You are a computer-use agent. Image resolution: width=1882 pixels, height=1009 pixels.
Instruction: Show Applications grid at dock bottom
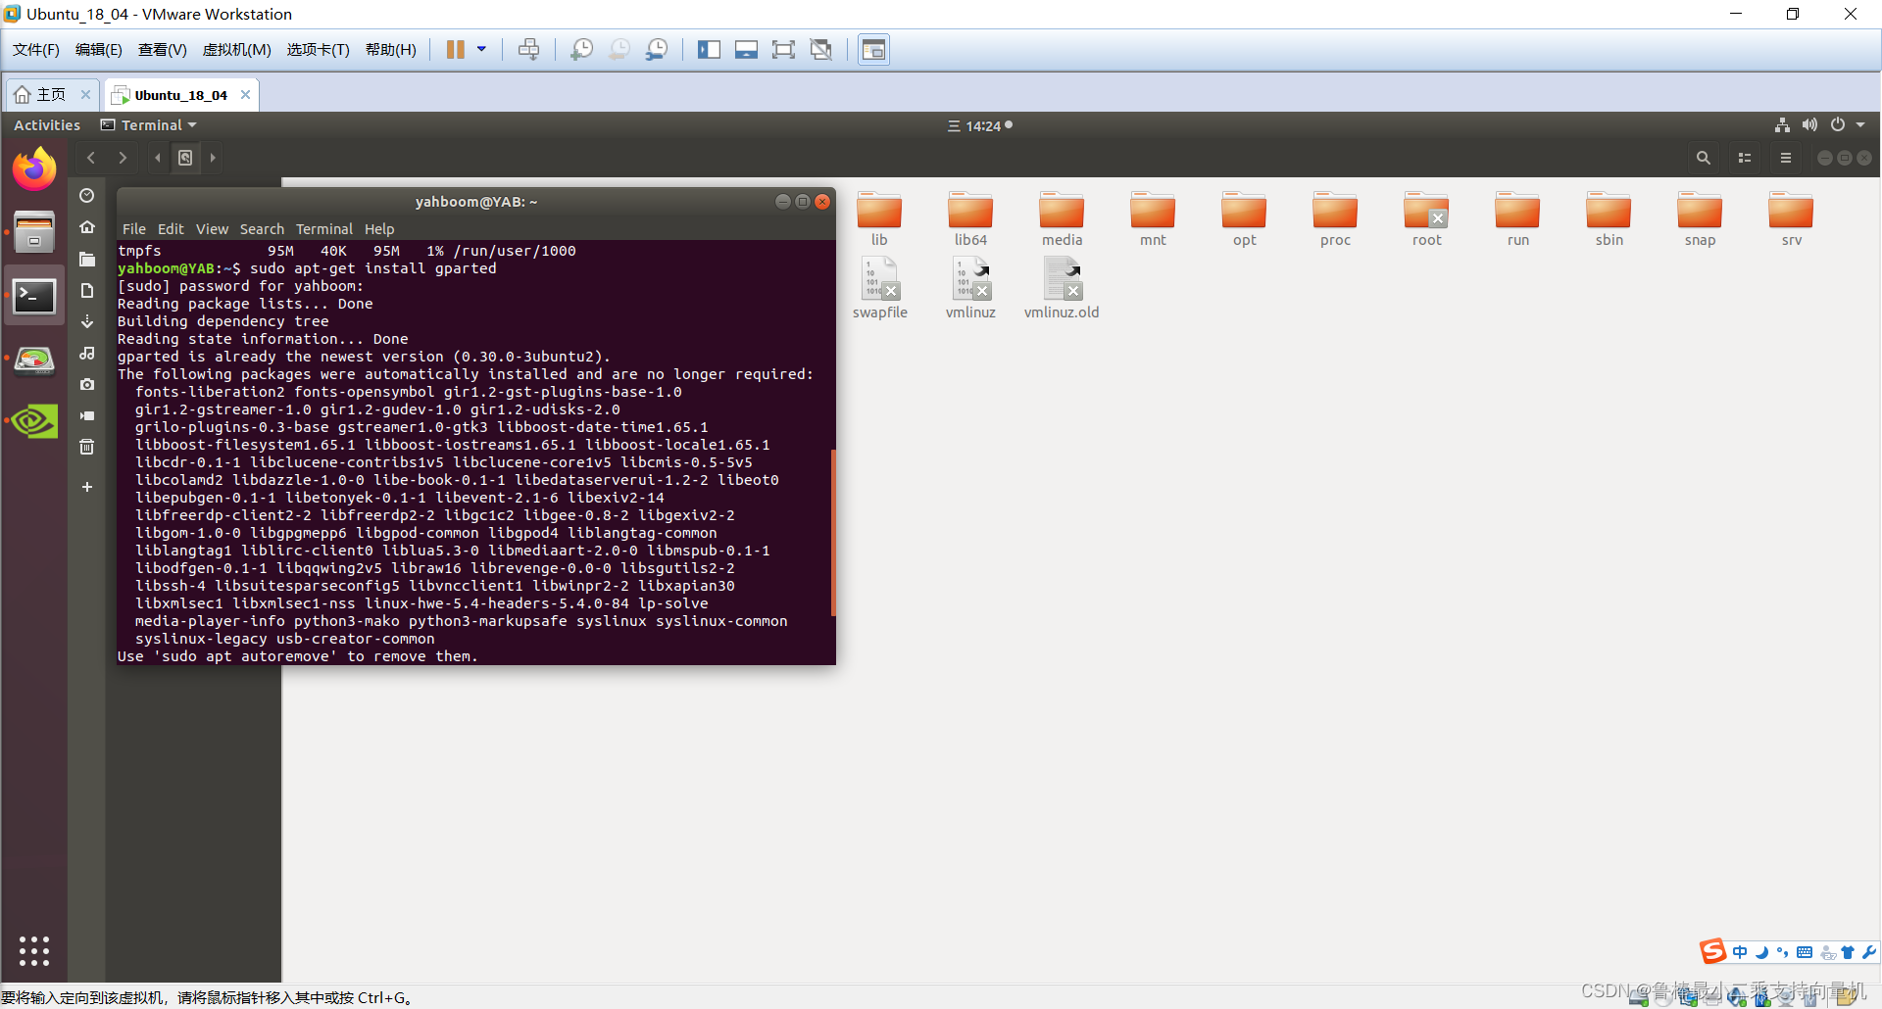[x=34, y=950]
